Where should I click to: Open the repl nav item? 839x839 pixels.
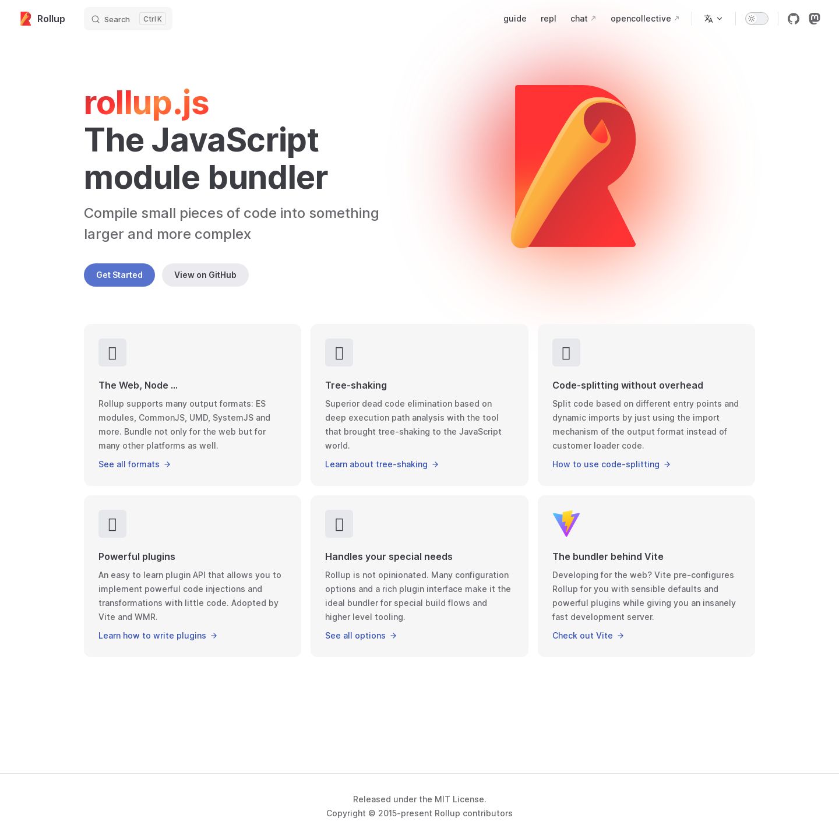coord(548,19)
